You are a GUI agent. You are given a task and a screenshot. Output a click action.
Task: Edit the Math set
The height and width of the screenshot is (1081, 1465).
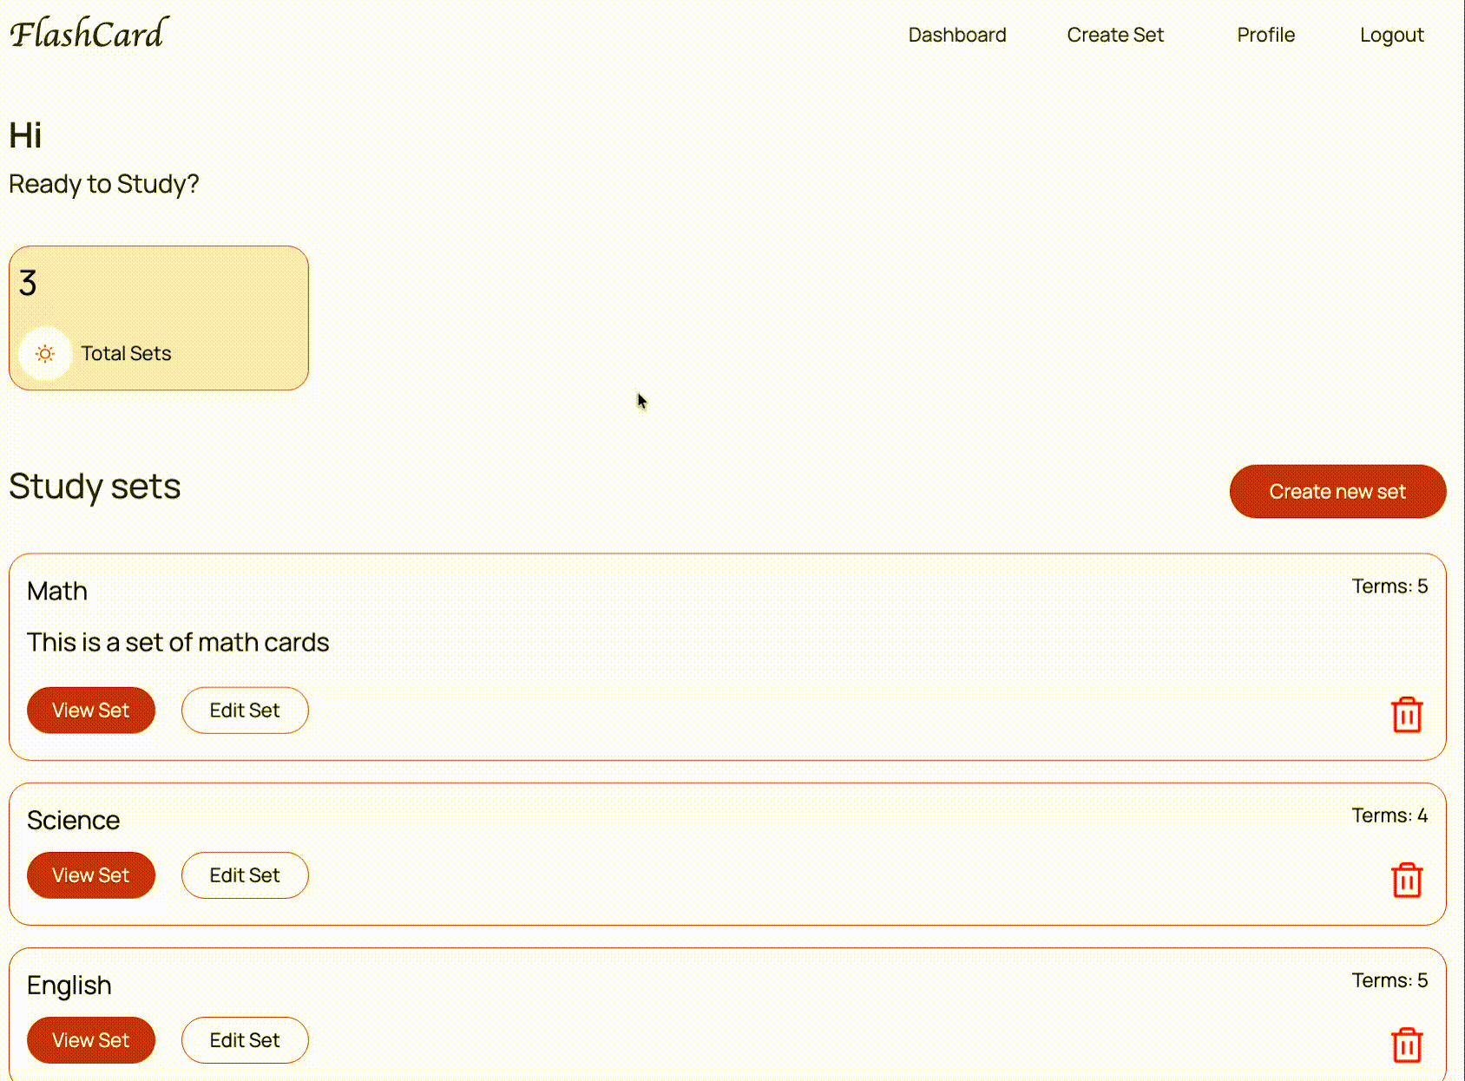pos(245,711)
